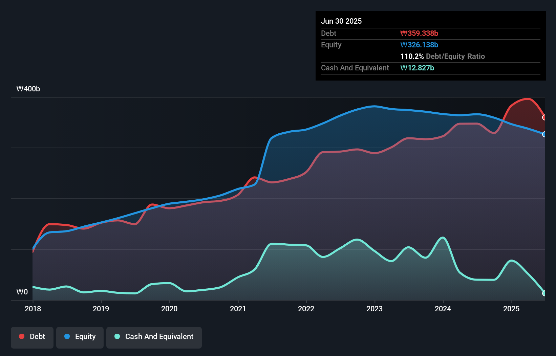
Task: Toggle Cash And Equivalent legend button
Action: click(154, 337)
